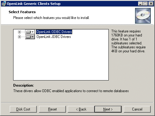
Task: Select the OpenLink JDBC Drivers feature
Action: (x=54, y=37)
